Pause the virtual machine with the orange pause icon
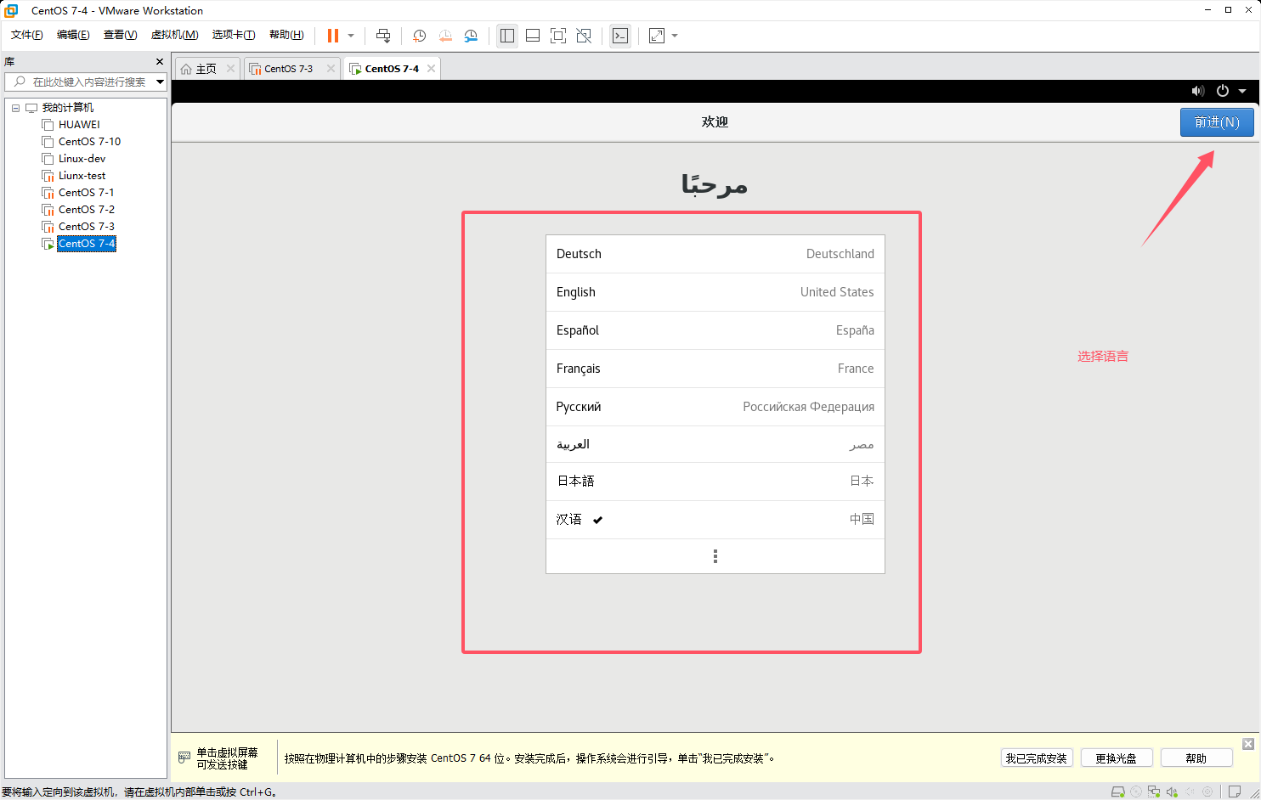 pyautogui.click(x=333, y=36)
